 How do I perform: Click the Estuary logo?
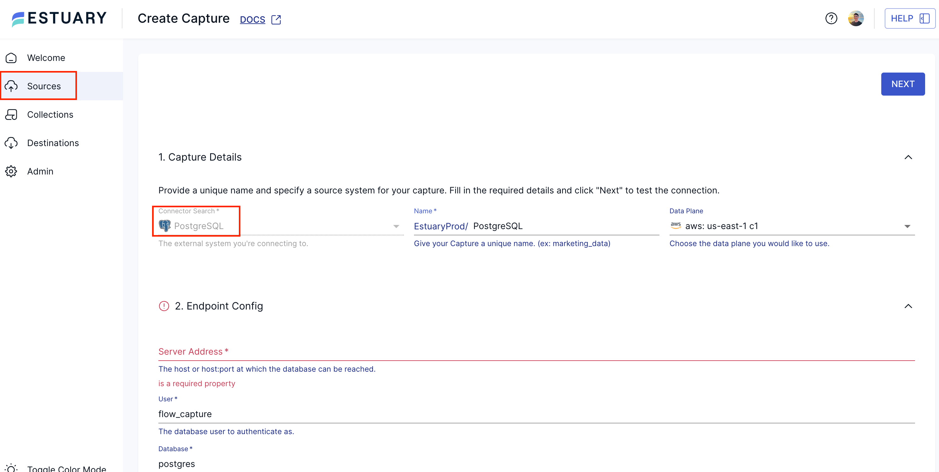pos(58,18)
